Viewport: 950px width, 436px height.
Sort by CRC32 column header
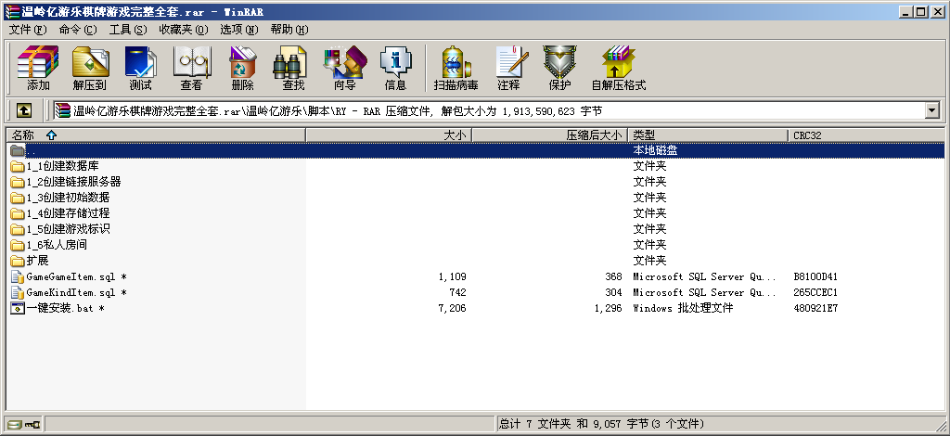point(805,135)
